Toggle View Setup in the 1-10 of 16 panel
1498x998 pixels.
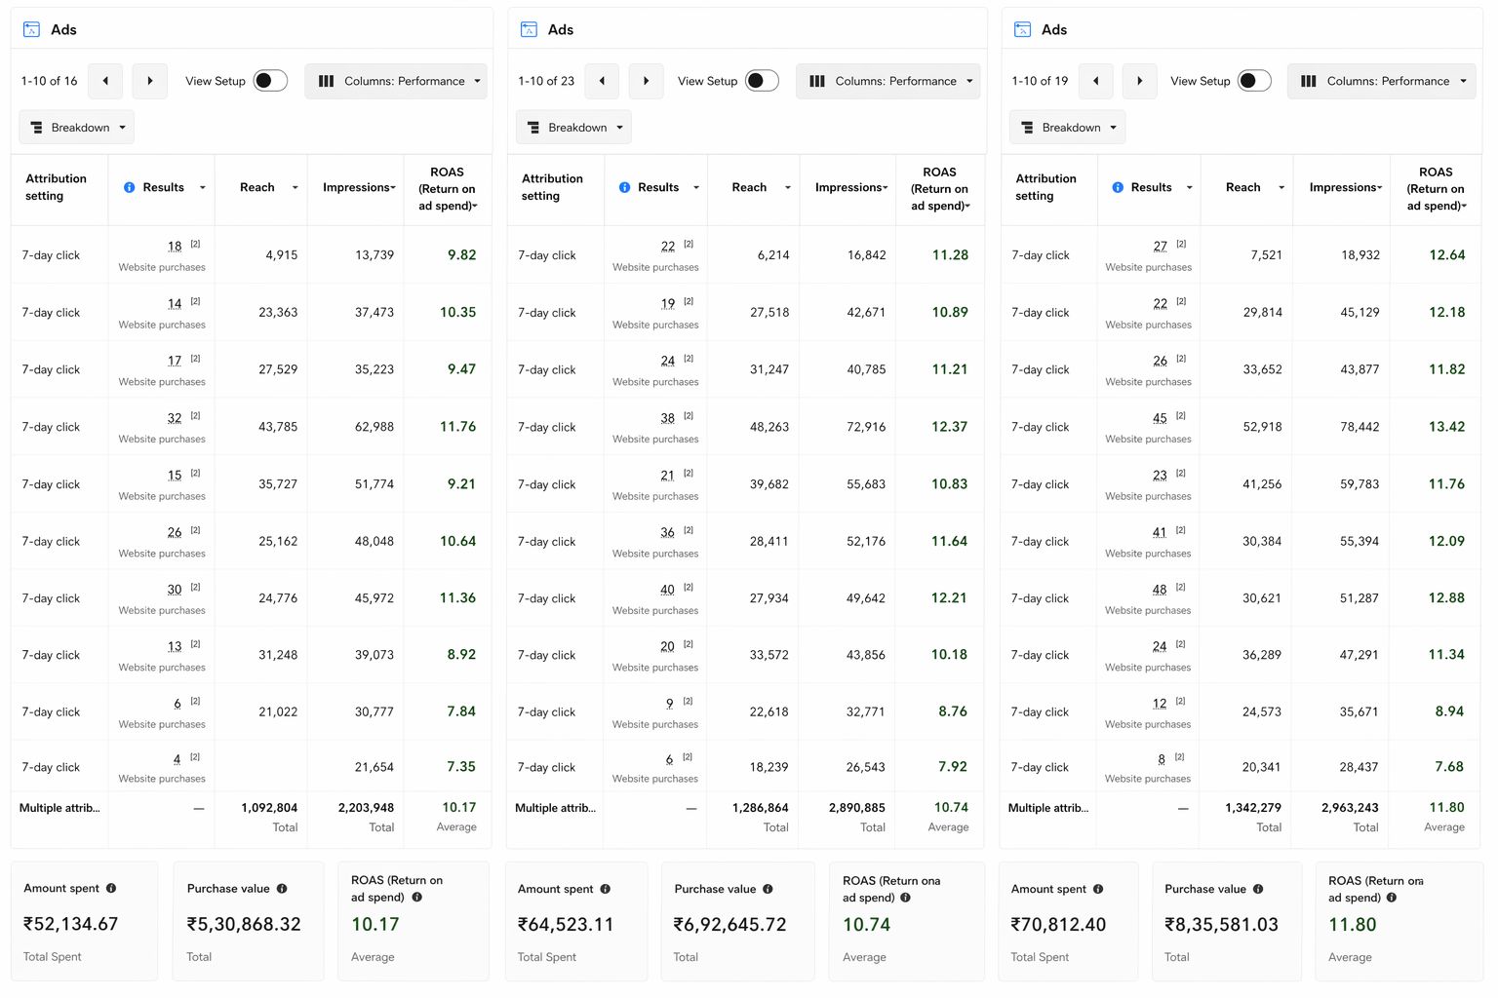[270, 81]
